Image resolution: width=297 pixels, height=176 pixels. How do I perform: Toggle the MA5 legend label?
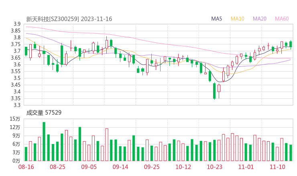217,19
